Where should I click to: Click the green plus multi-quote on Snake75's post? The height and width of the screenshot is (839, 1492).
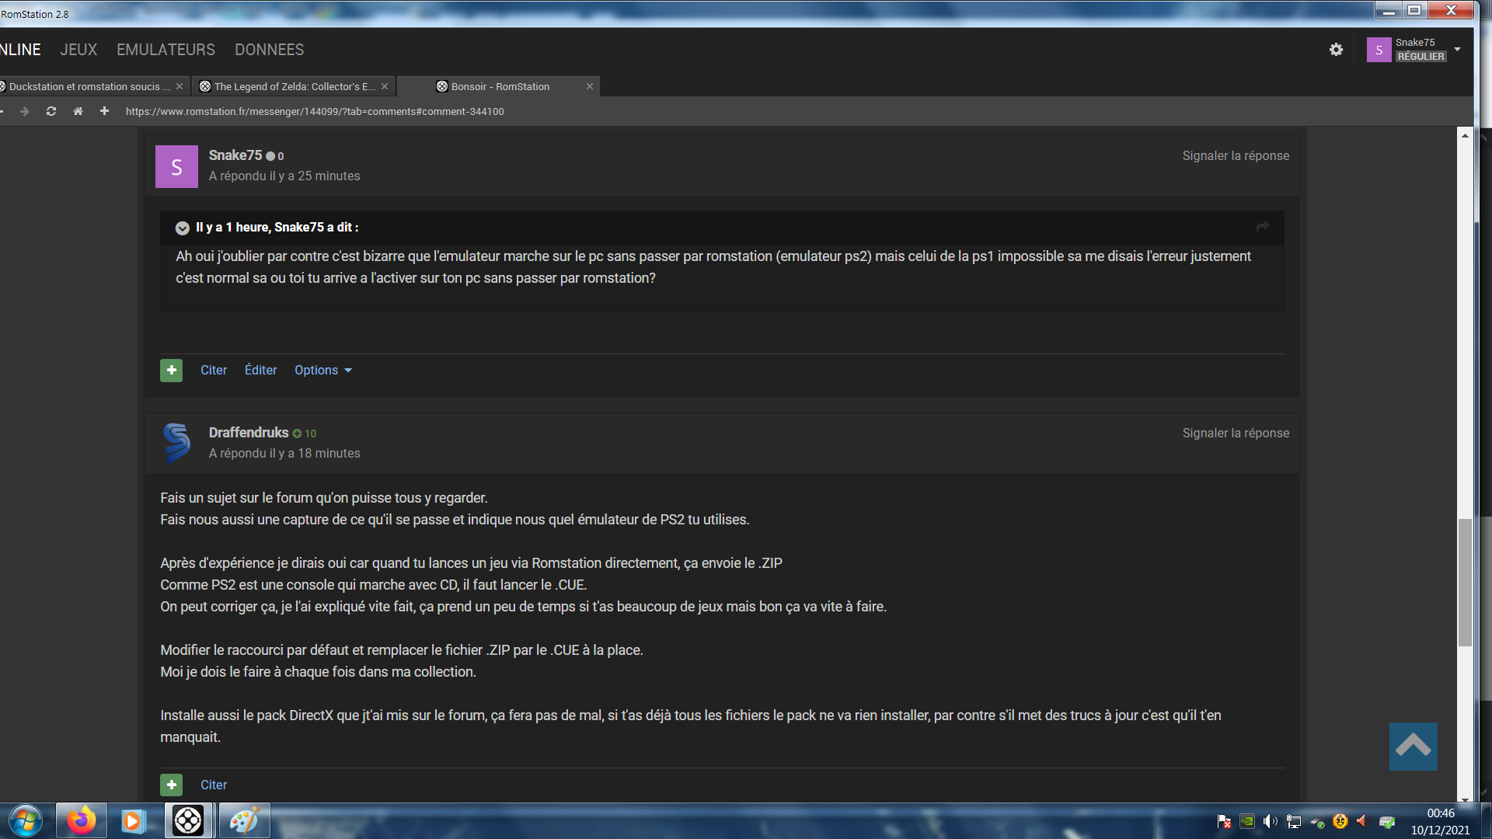point(171,370)
